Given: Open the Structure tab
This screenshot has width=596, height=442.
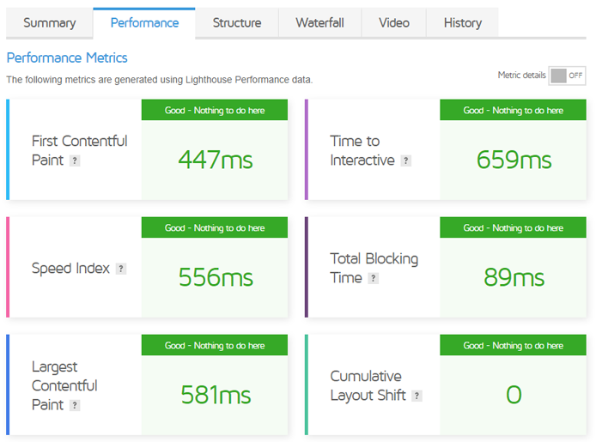Looking at the screenshot, I should coord(237,23).
